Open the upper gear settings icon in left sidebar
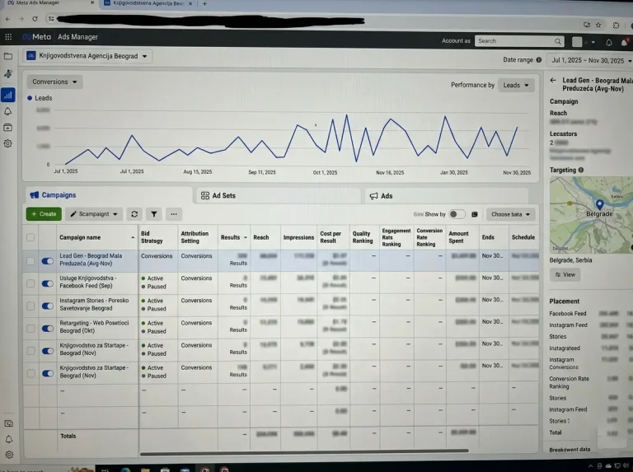 pyautogui.click(x=7, y=143)
